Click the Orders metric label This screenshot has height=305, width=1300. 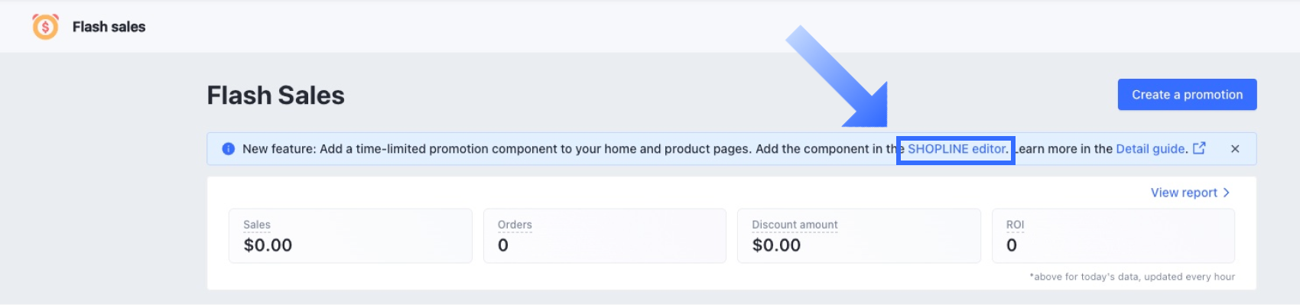tap(515, 225)
